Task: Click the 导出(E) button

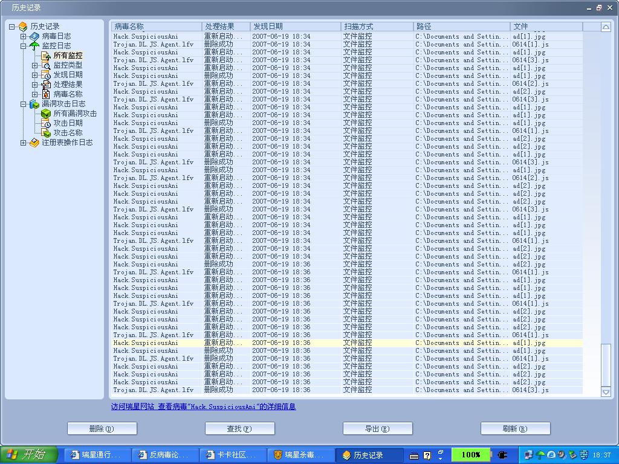Action: [x=377, y=428]
